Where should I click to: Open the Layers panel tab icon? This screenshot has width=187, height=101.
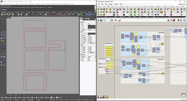pos(84,19)
